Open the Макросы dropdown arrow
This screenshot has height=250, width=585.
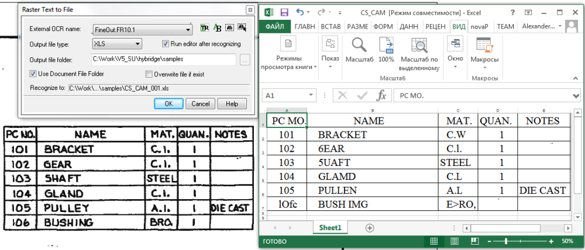(x=484, y=67)
